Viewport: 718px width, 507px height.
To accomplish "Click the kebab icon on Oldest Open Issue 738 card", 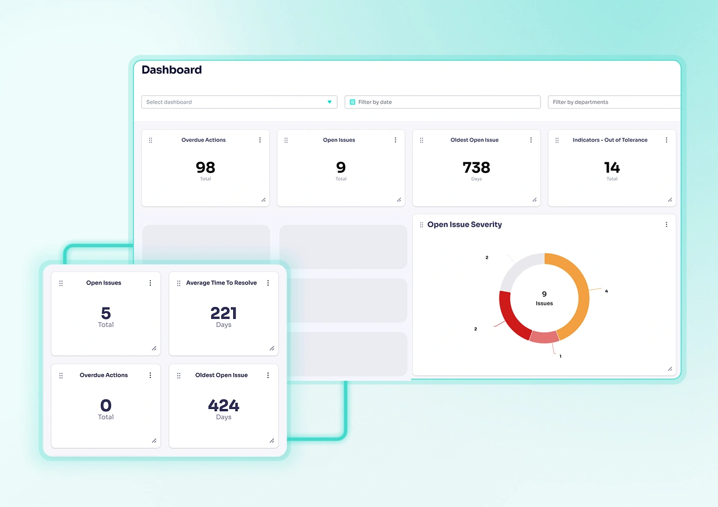I will 530,140.
